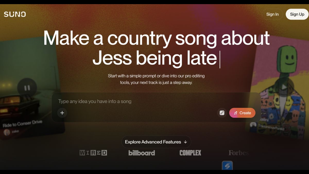Pause the Ride to Conser Drive track
The width and height of the screenshot is (309, 174).
[x=27, y=88]
